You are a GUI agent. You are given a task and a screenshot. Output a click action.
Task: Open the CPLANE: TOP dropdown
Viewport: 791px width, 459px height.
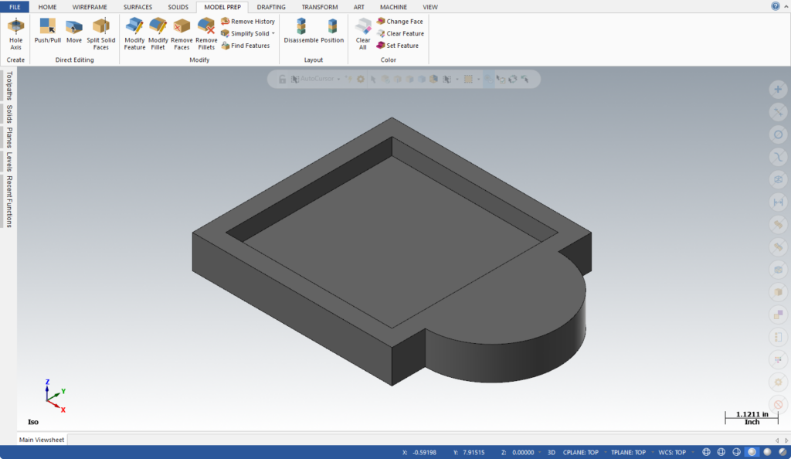tap(606, 452)
